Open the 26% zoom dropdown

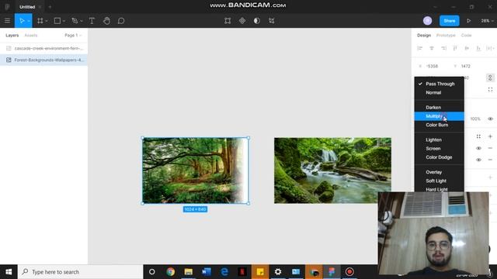tap(487, 21)
